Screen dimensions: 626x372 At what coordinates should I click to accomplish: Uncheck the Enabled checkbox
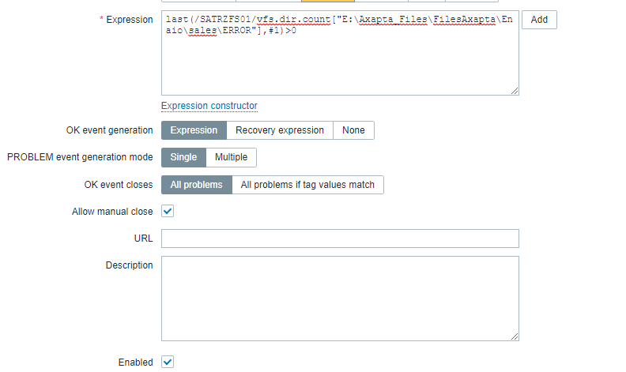[x=168, y=362]
